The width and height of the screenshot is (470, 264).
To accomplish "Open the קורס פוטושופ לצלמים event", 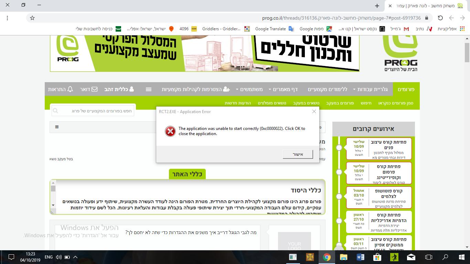I will tap(379, 198).
